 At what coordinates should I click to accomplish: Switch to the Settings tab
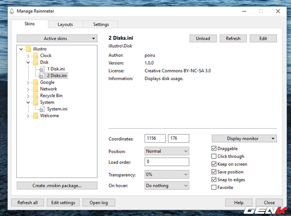(101, 24)
